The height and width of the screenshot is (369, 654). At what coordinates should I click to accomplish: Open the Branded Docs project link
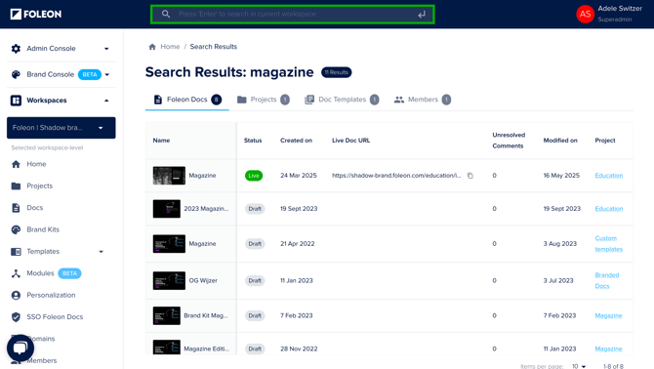[607, 280]
